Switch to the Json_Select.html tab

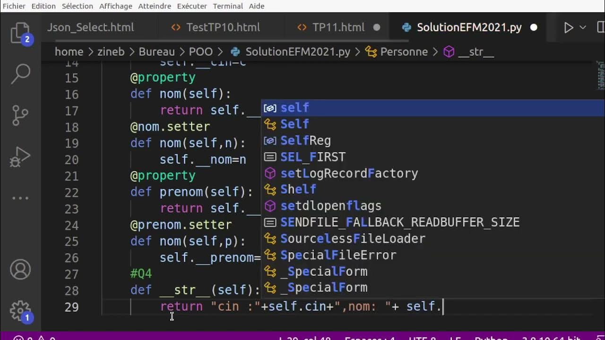[90, 27]
